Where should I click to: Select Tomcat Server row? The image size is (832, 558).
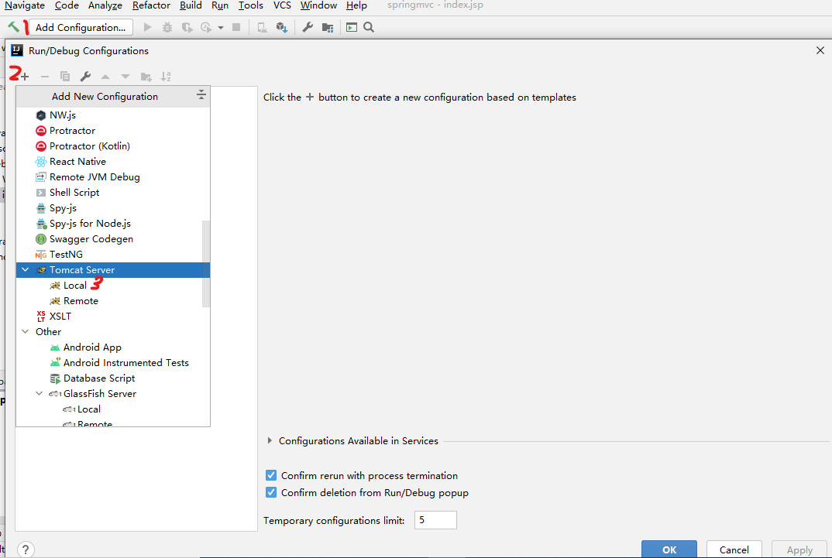click(113, 270)
